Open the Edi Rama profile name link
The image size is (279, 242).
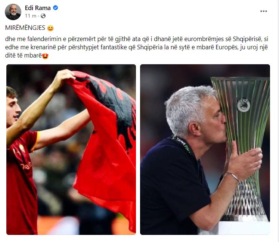38,8
